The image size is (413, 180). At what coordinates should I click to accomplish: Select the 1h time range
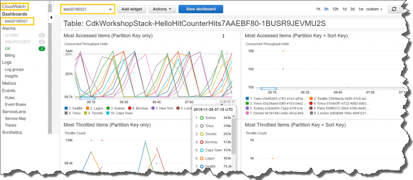point(318,9)
